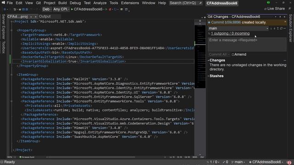Collapse the ItemGroup XML node

[11, 75]
